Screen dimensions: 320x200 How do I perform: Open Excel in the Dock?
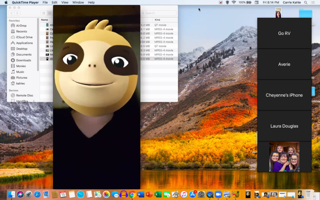tap(158, 194)
